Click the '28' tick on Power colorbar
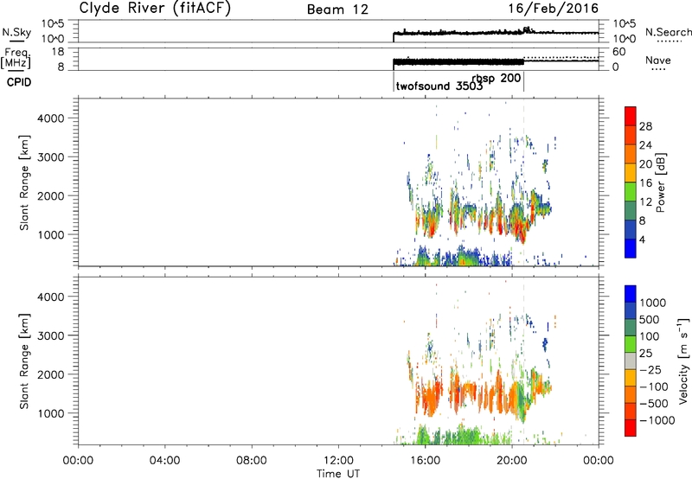 click(645, 126)
